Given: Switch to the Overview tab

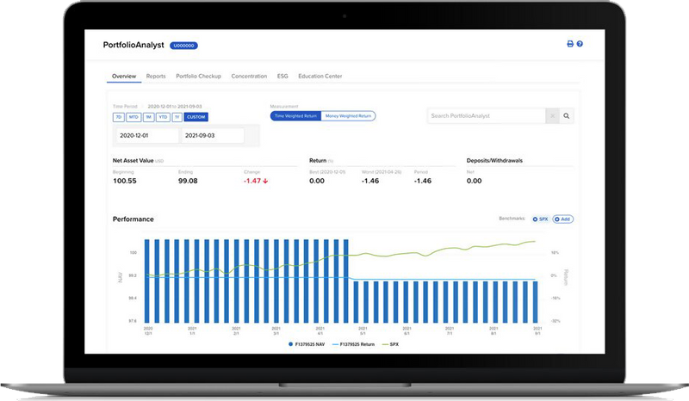Looking at the screenshot, I should pos(124,76).
